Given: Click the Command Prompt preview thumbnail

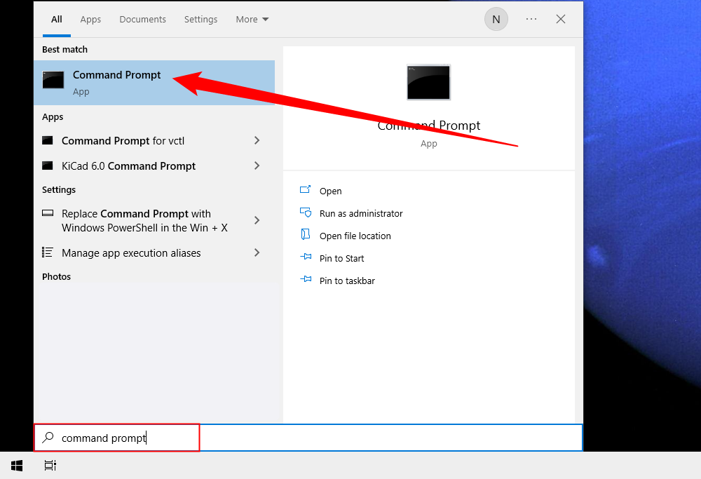Looking at the screenshot, I should coord(428,82).
